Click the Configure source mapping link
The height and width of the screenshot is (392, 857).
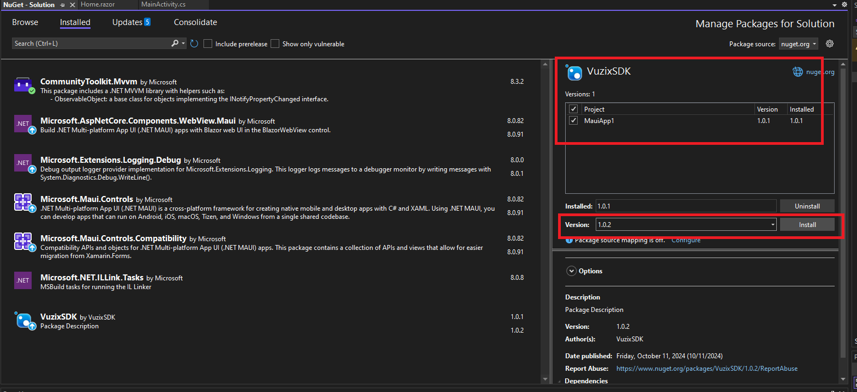tap(686, 240)
